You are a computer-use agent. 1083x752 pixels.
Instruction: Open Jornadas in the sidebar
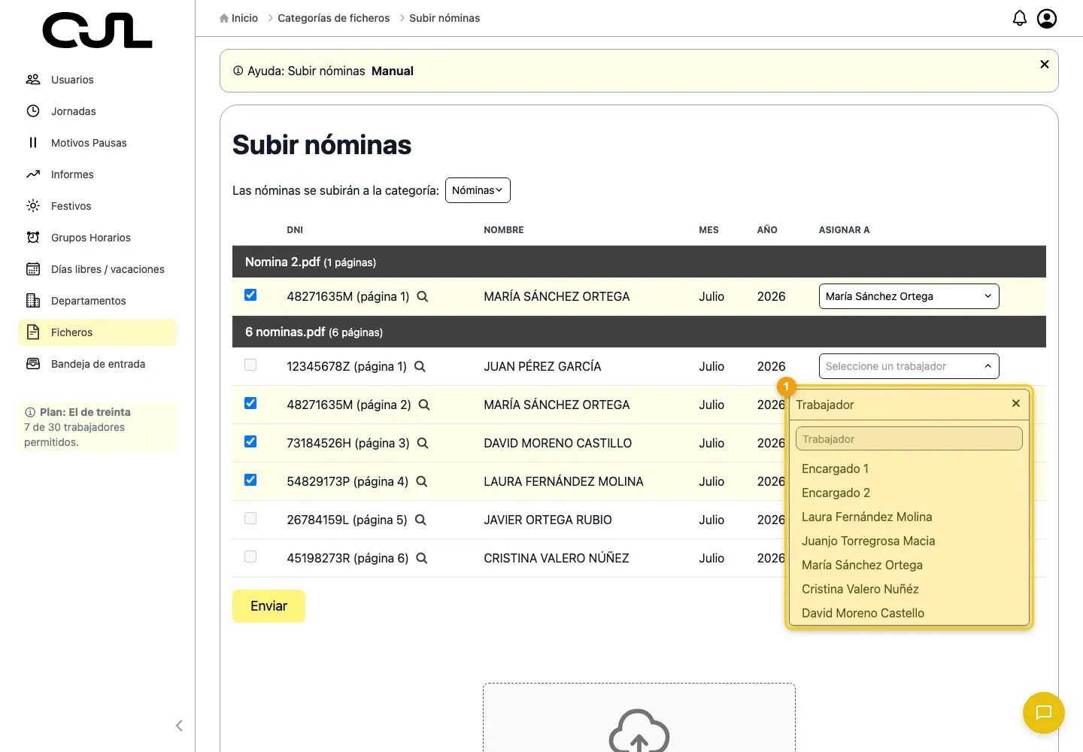(97, 111)
